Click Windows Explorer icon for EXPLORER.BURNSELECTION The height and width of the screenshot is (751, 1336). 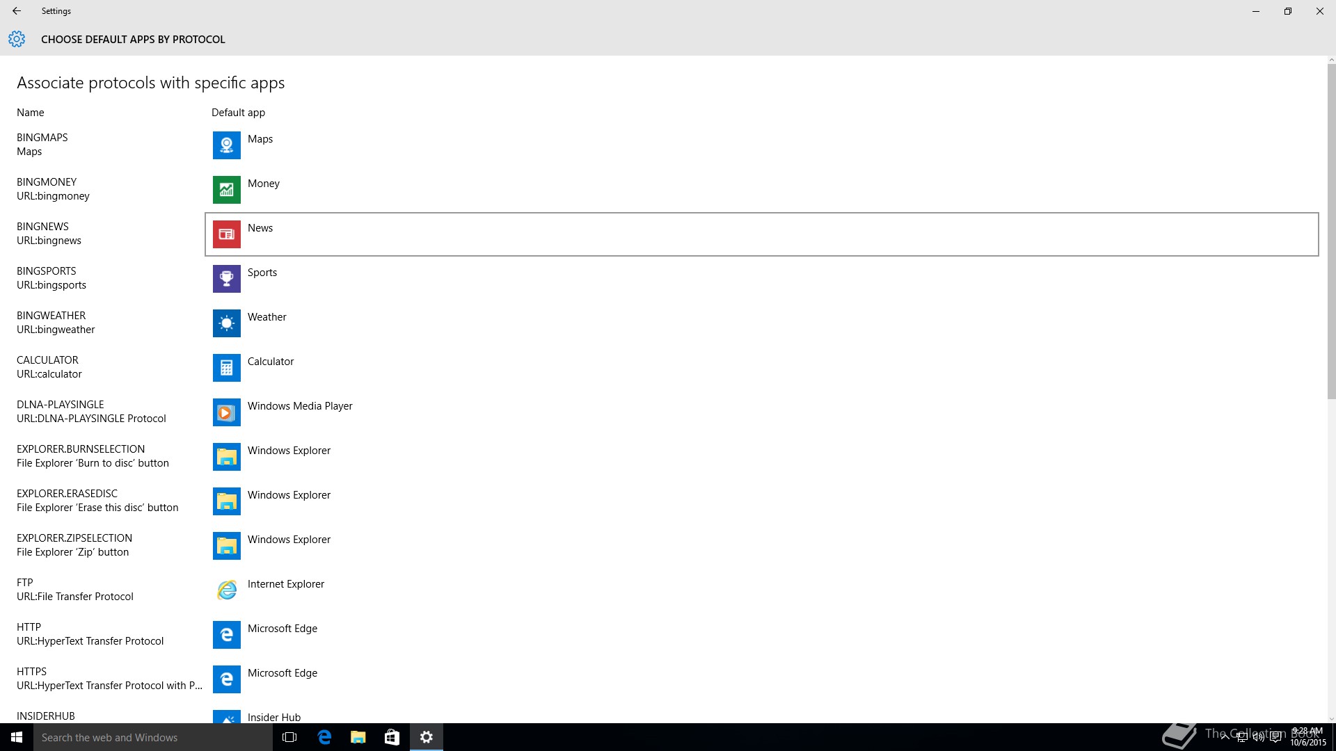tap(226, 457)
